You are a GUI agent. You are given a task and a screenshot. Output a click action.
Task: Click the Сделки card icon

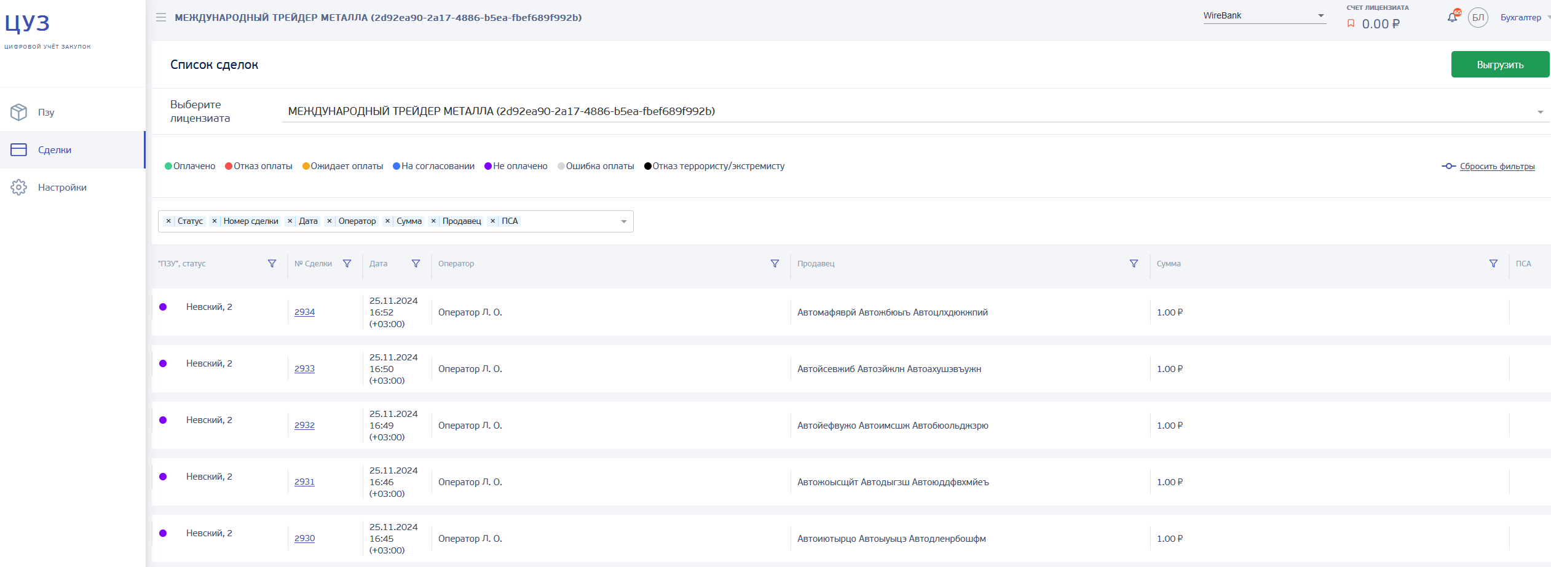coord(19,149)
